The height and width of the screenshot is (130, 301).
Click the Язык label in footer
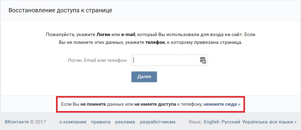pyautogui.click(x=195, y=122)
